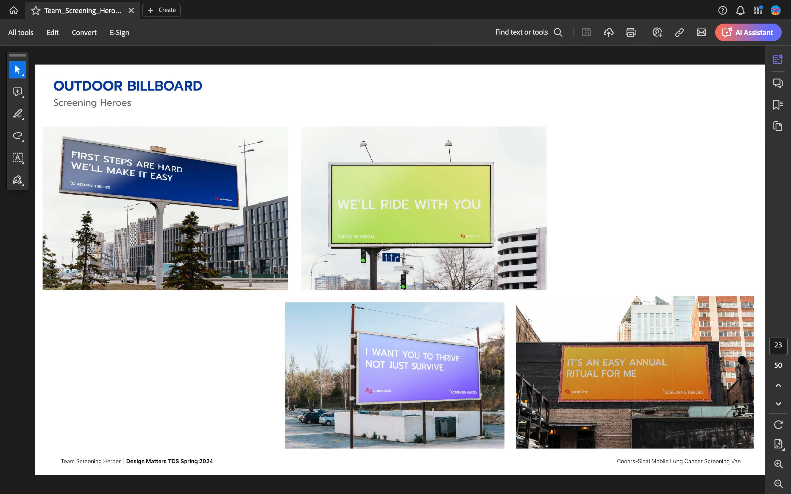Upload the file to cloud
This screenshot has width=791, height=494.
[x=608, y=32]
